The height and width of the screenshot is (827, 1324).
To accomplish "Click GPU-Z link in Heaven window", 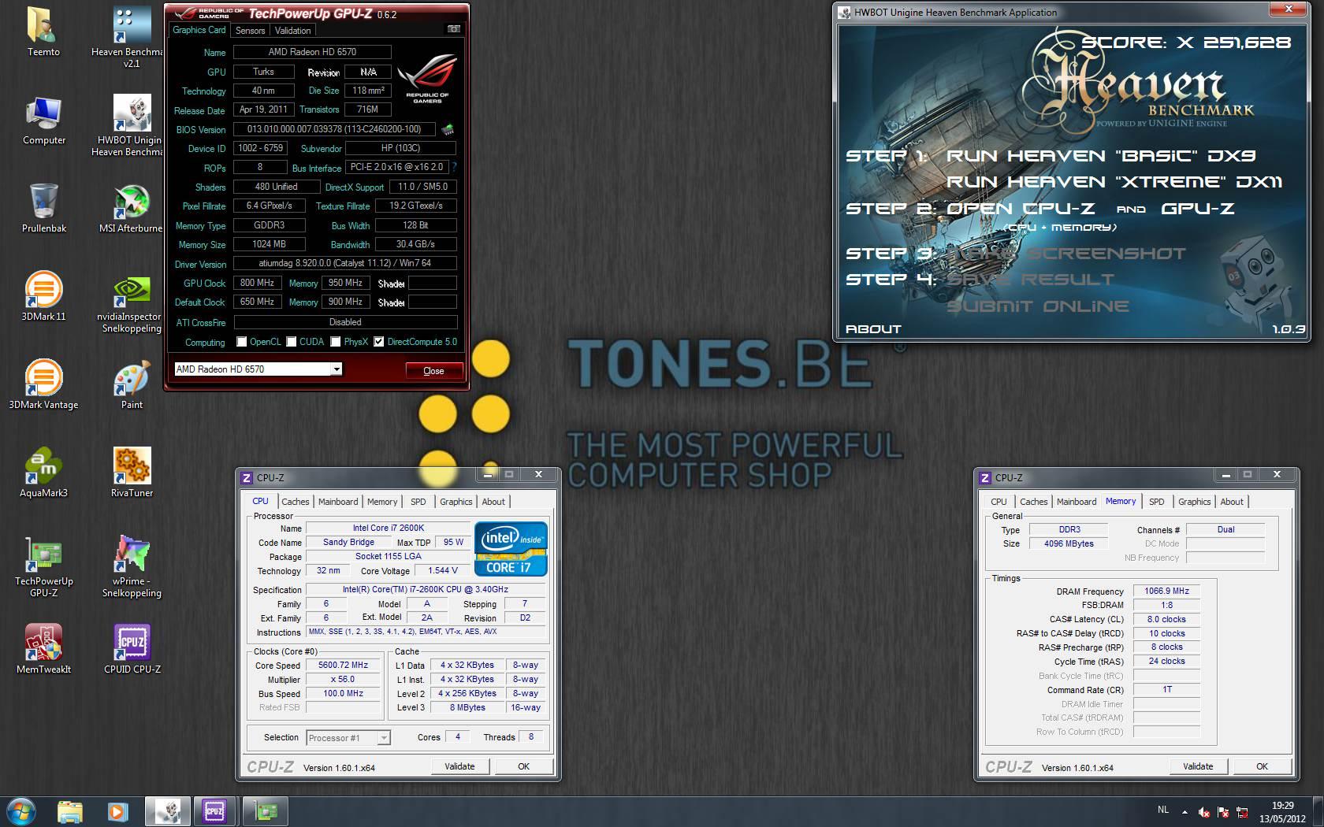I will (1198, 209).
